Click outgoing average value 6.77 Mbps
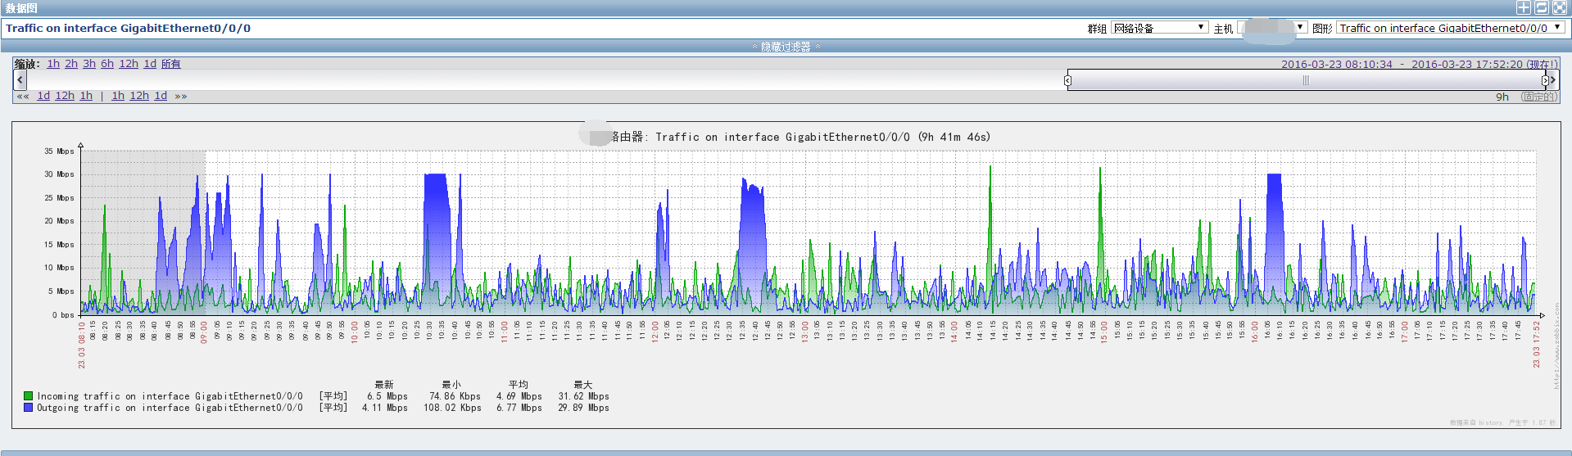Image resolution: width=1572 pixels, height=456 pixels. click(519, 408)
